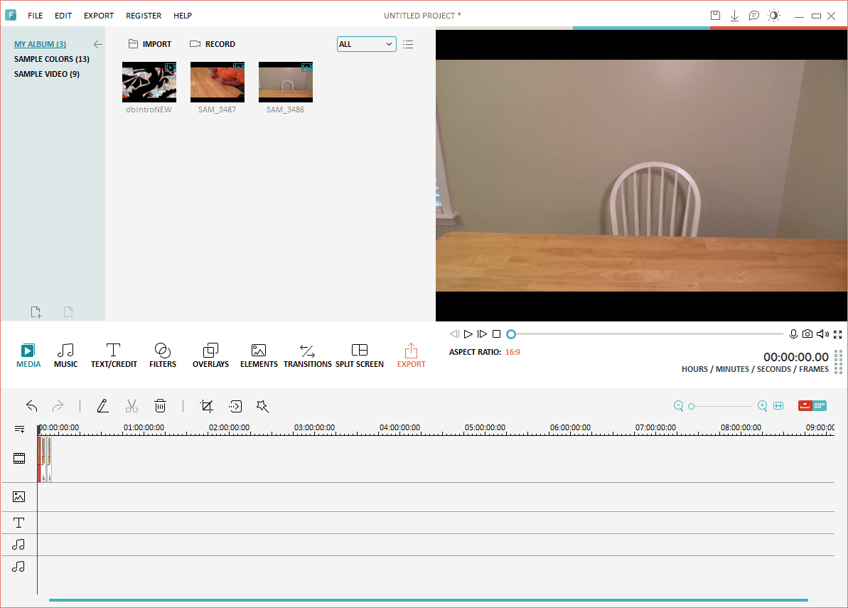Click the crop tool in timeline toolbar
848x608 pixels.
[x=207, y=406]
